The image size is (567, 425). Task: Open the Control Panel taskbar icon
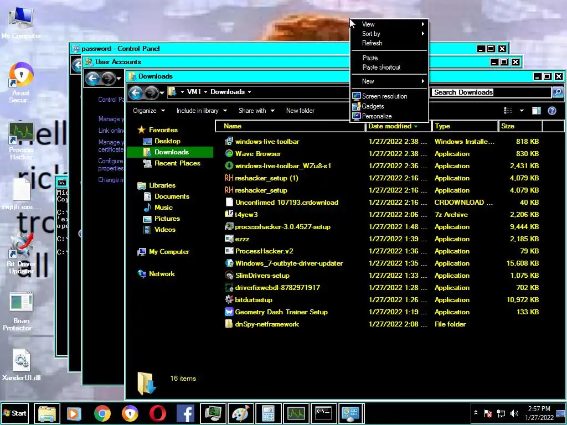click(x=350, y=413)
